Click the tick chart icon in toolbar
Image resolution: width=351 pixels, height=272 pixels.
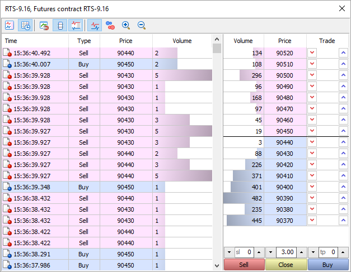coord(10,25)
